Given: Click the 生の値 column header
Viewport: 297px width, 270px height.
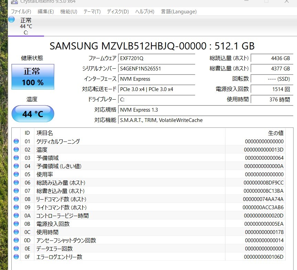Looking at the screenshot, I should click(x=275, y=133).
